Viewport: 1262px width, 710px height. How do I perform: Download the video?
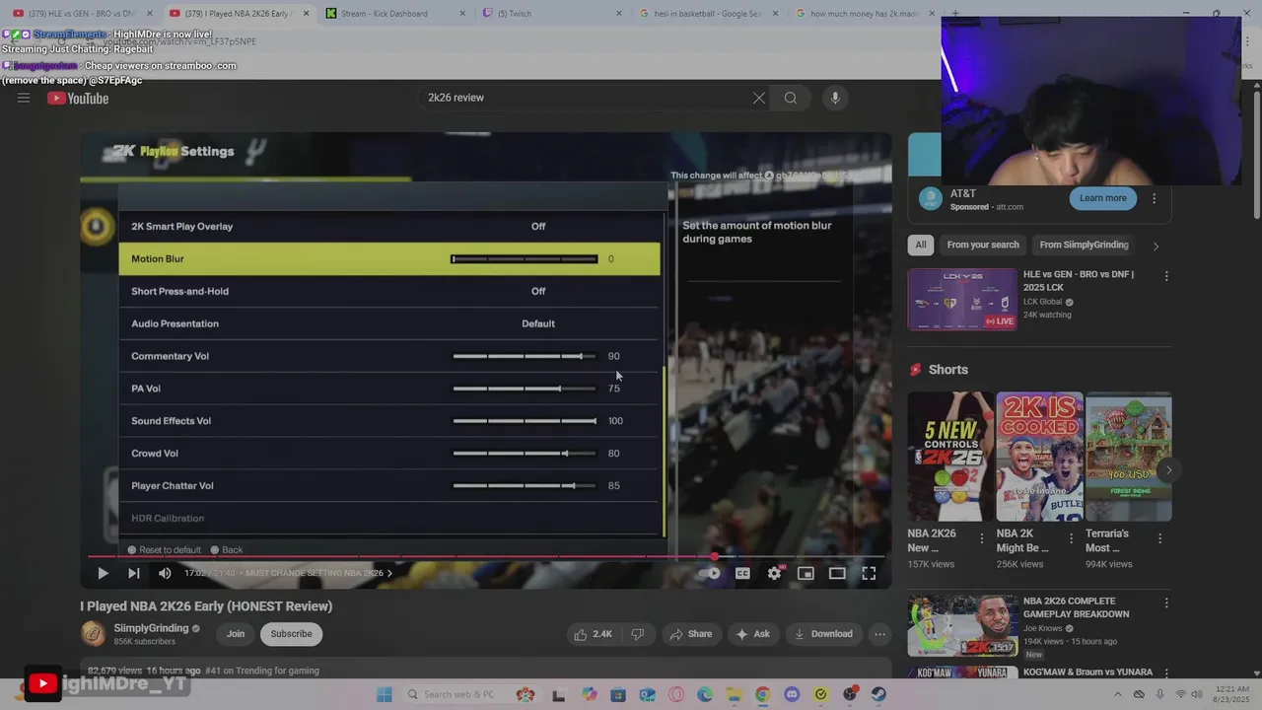pyautogui.click(x=823, y=634)
